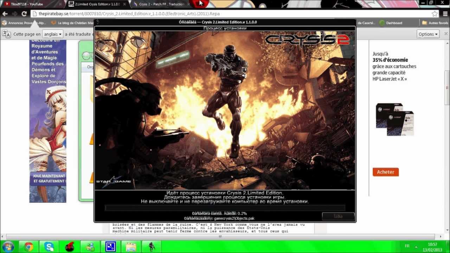Open the two-person icon app on the taskbar
The width and height of the screenshot is (450, 253).
90,247
